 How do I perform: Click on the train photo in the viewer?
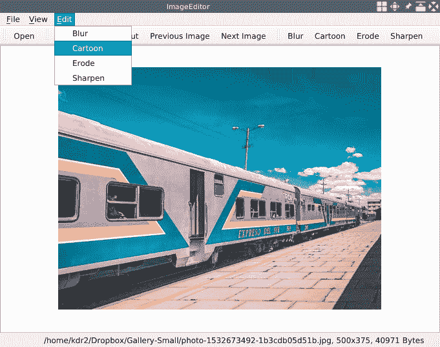pos(220,188)
